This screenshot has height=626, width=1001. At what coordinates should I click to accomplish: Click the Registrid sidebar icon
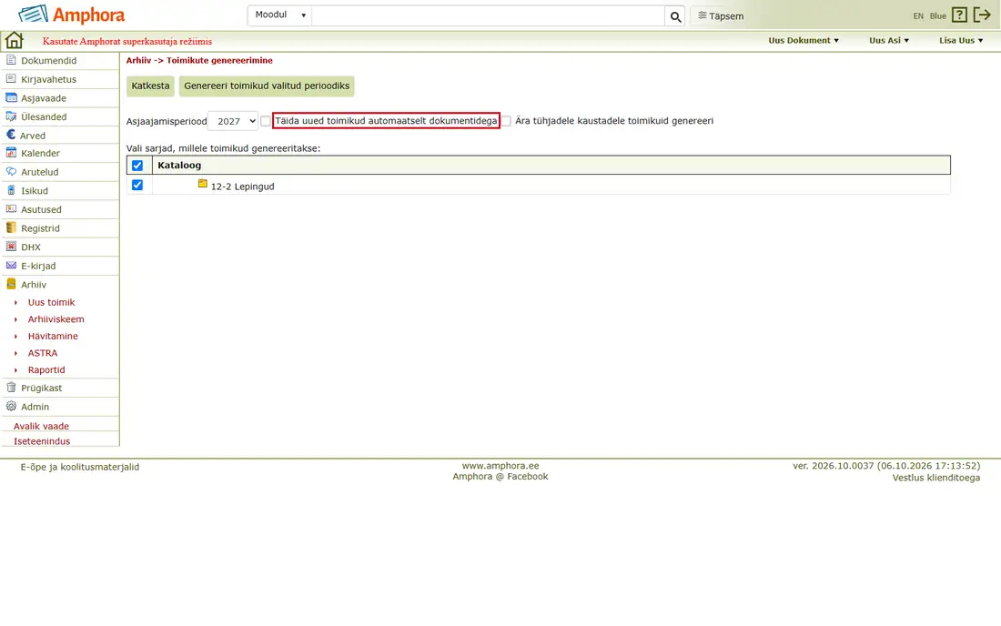click(11, 227)
